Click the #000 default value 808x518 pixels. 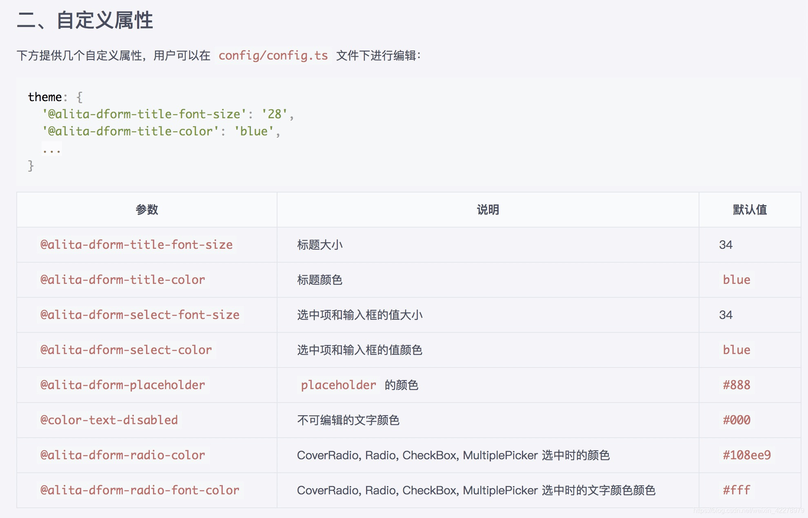tap(737, 420)
